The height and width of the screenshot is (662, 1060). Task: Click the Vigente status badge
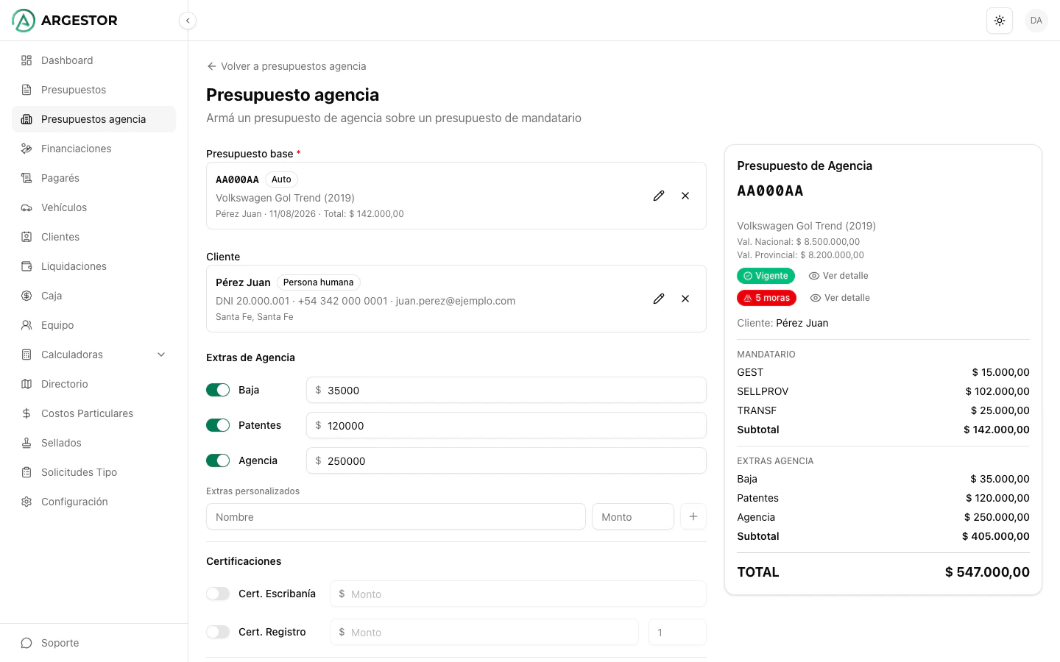tap(766, 276)
